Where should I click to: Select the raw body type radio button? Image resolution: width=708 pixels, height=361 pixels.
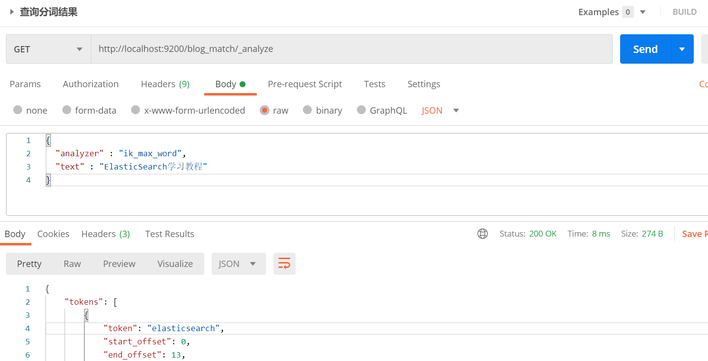pyautogui.click(x=265, y=110)
